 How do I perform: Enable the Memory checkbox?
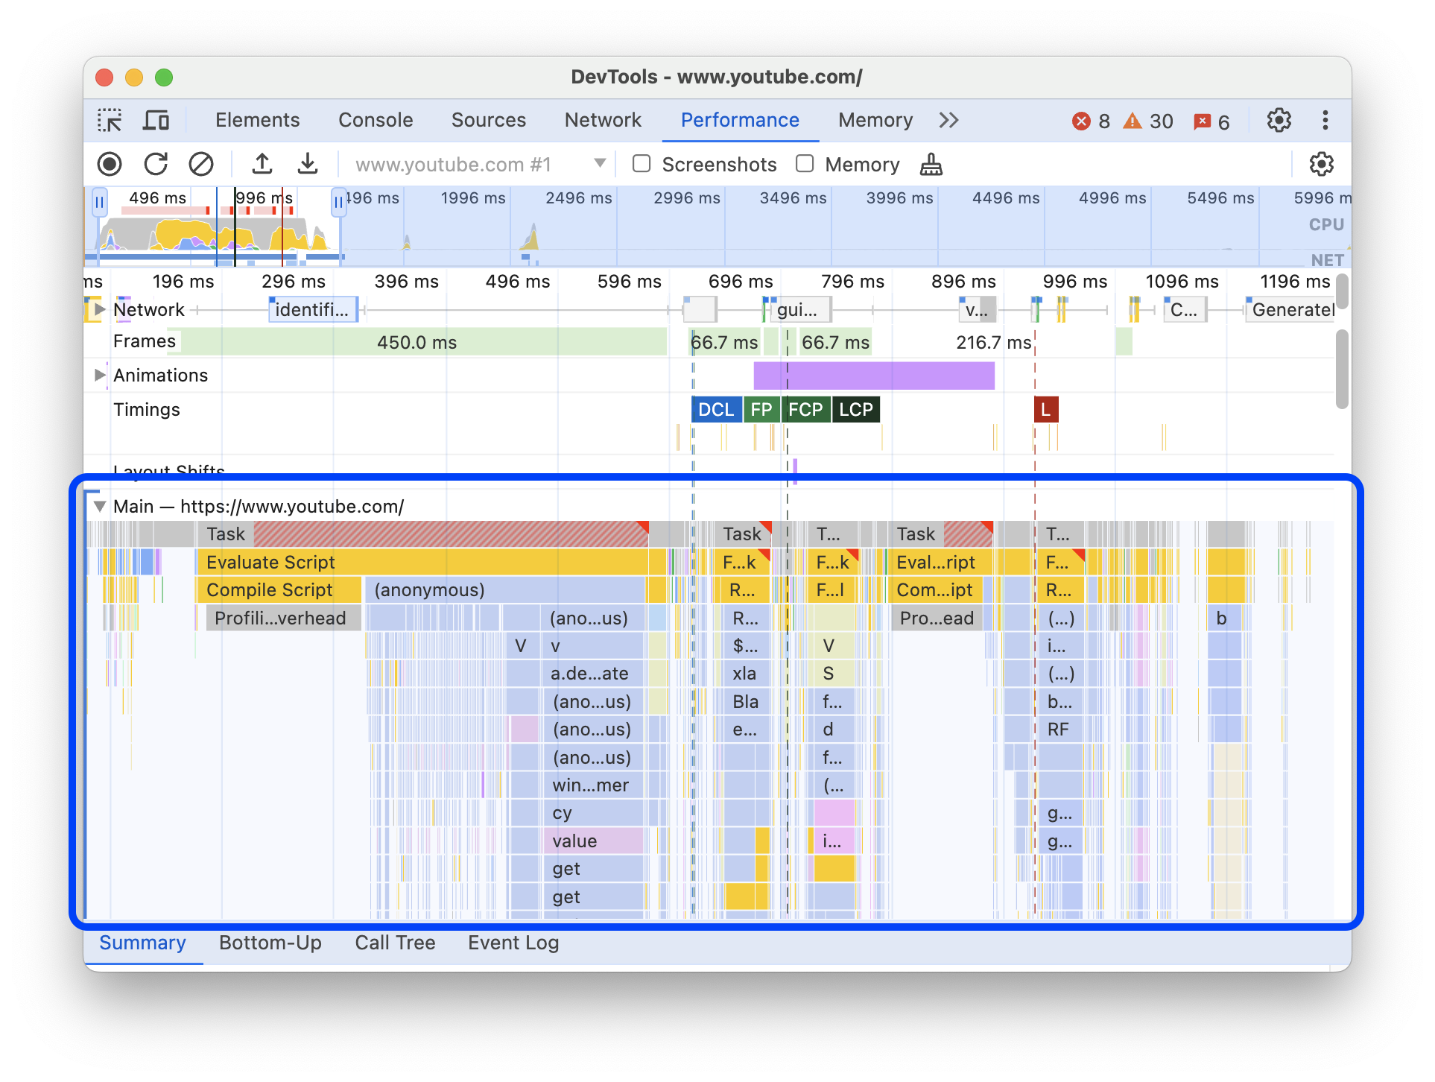click(803, 164)
